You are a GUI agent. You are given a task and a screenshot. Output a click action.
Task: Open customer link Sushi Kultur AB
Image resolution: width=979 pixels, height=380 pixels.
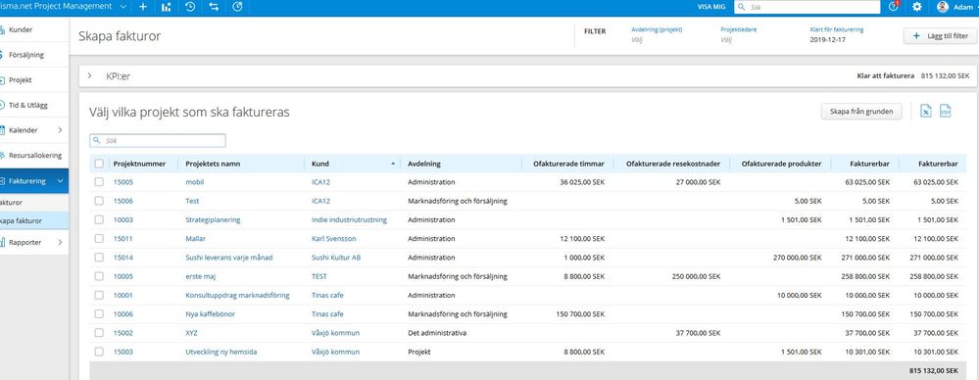pos(336,257)
